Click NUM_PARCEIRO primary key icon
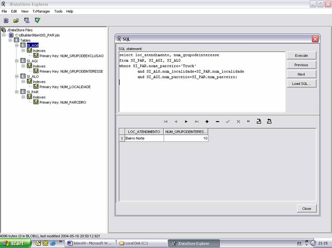Image resolution: width=332 pixels, height=248 pixels. (36, 102)
